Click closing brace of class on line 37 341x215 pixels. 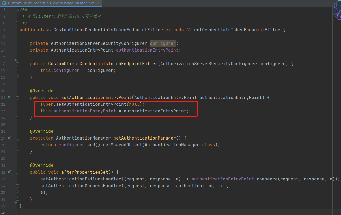point(21,206)
